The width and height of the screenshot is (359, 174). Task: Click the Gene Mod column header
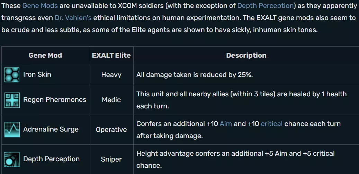click(45, 55)
